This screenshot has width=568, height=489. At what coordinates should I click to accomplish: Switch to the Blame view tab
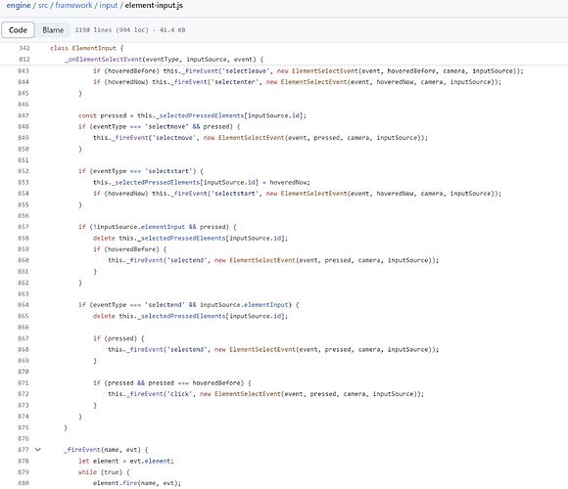pos(53,30)
